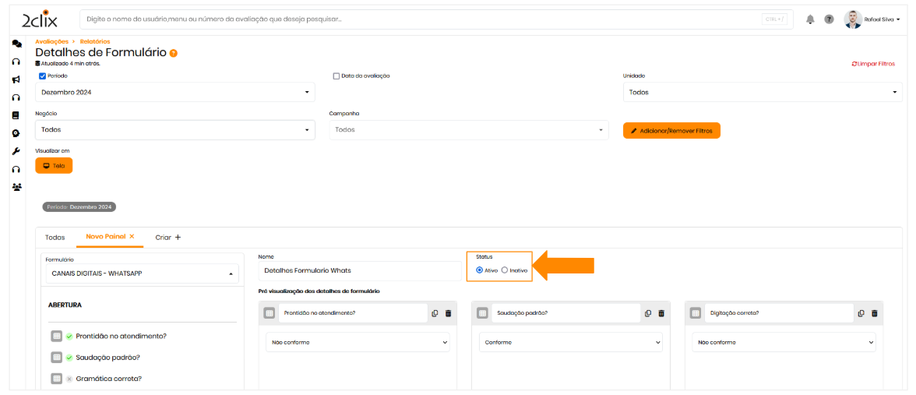Click the Nome input field

click(x=358, y=270)
